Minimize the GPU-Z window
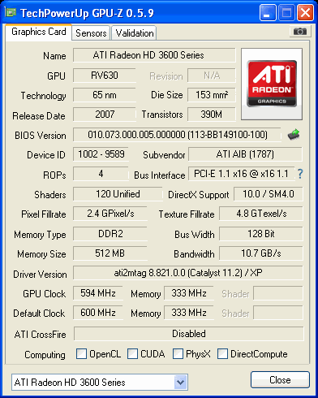This screenshot has height=398, width=318. click(x=268, y=12)
